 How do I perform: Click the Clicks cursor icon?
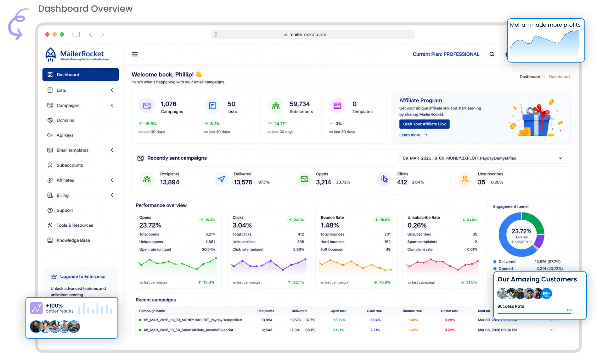tap(385, 179)
